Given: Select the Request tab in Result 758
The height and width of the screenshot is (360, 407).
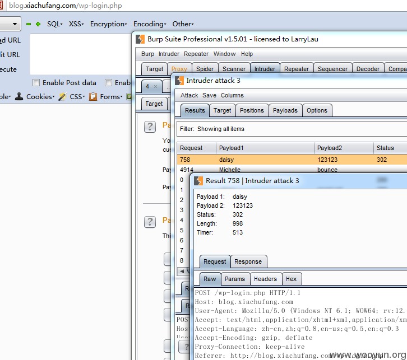Looking at the screenshot, I should point(215,261).
